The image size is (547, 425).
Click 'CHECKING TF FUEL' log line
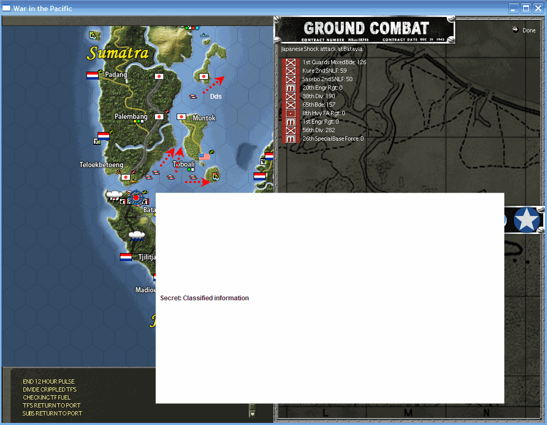click(47, 398)
